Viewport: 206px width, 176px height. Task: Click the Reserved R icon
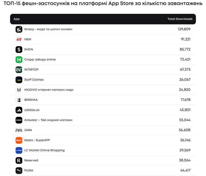tap(19, 160)
